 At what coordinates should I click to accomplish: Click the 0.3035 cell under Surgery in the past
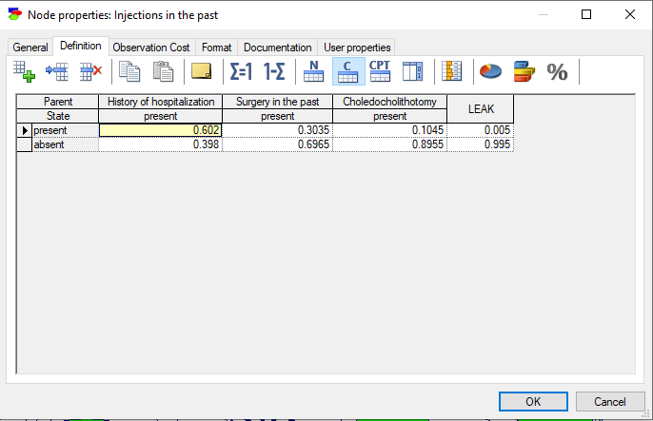point(277,130)
